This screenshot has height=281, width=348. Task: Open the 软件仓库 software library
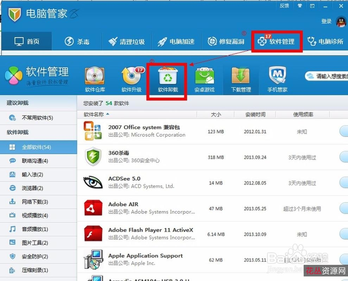click(x=95, y=77)
